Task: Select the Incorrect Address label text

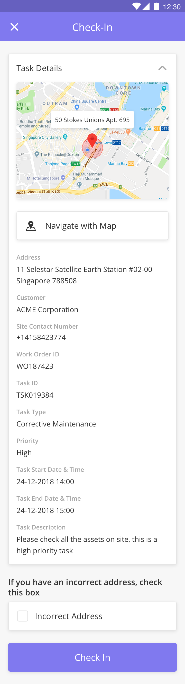Action: (69, 616)
